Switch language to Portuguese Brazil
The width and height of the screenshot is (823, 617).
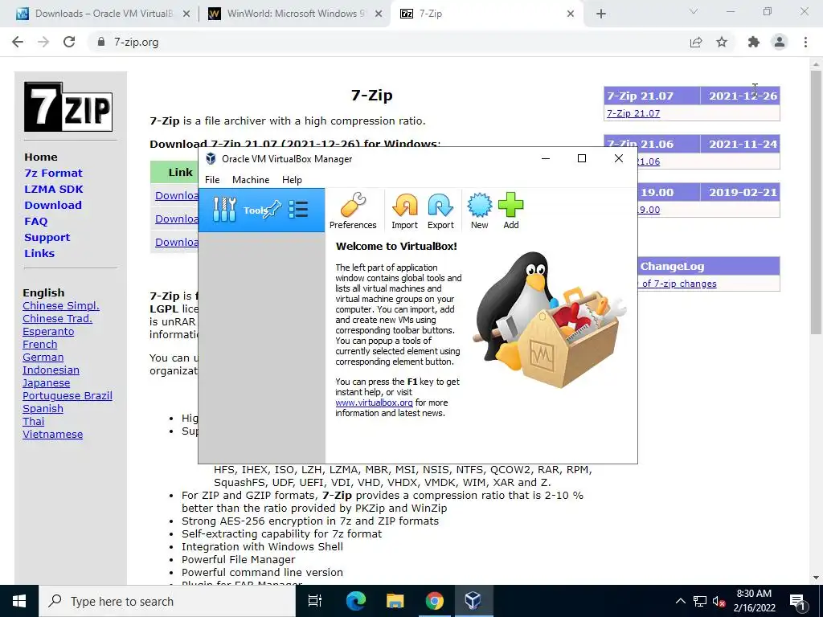click(x=68, y=395)
